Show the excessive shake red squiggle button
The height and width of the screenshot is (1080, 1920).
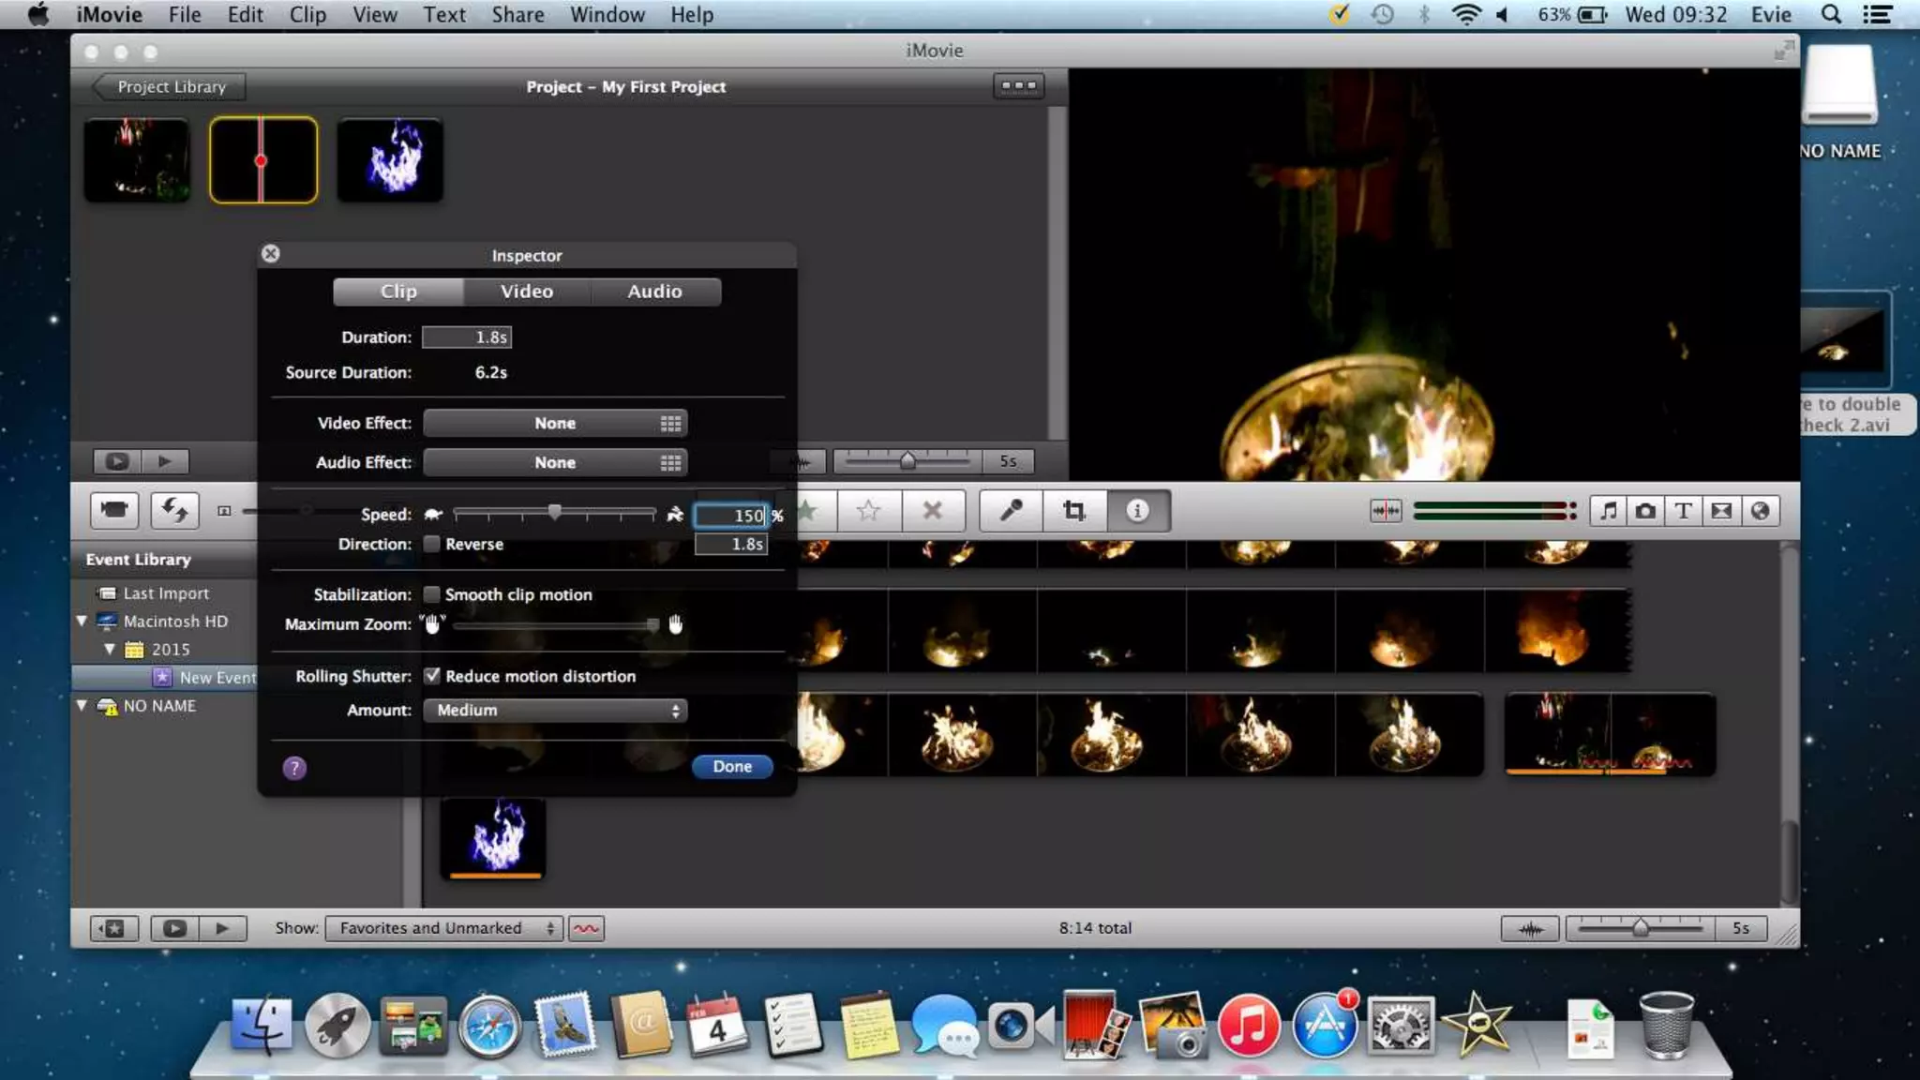(587, 928)
